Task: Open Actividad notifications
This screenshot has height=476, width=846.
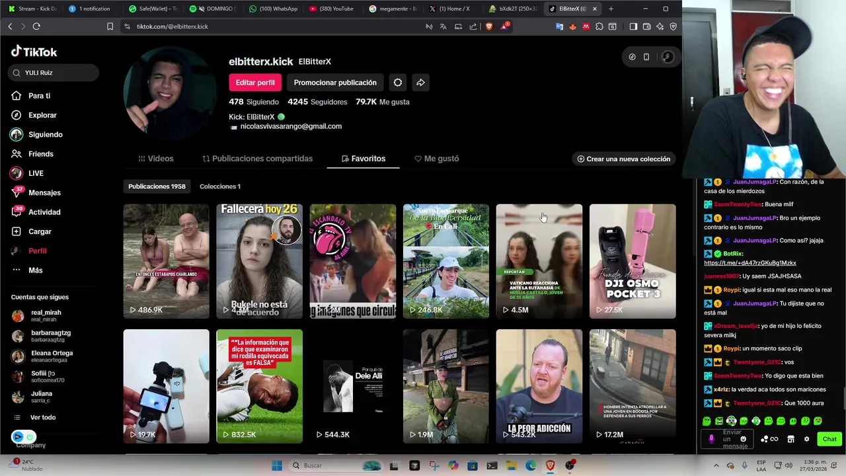Action: click(x=36, y=212)
